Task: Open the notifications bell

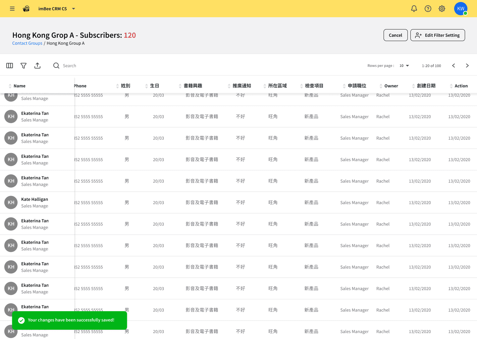Action: 414,9
